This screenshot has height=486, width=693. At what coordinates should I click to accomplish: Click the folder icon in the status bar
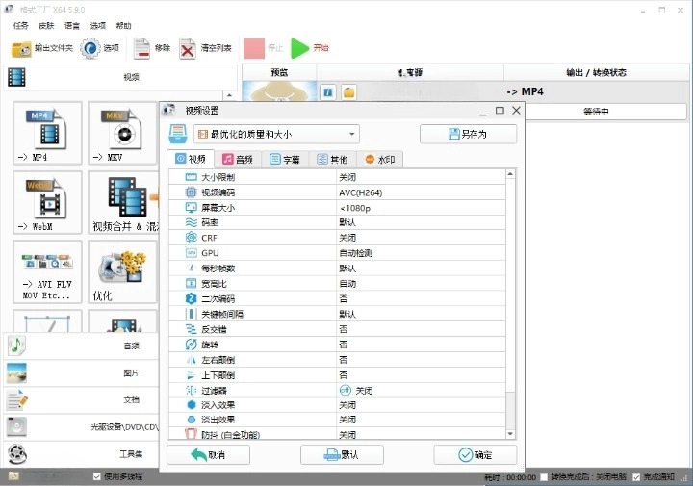click(13, 475)
